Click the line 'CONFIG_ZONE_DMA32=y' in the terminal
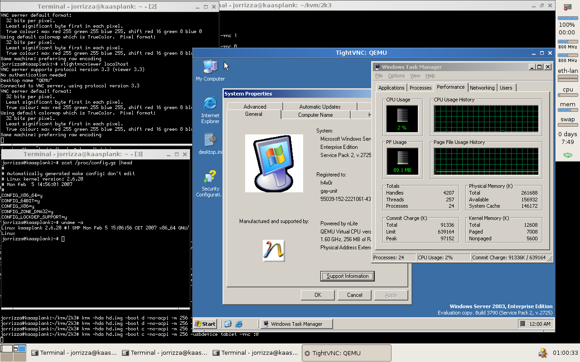Screen dimensions: 580x362 [27, 212]
